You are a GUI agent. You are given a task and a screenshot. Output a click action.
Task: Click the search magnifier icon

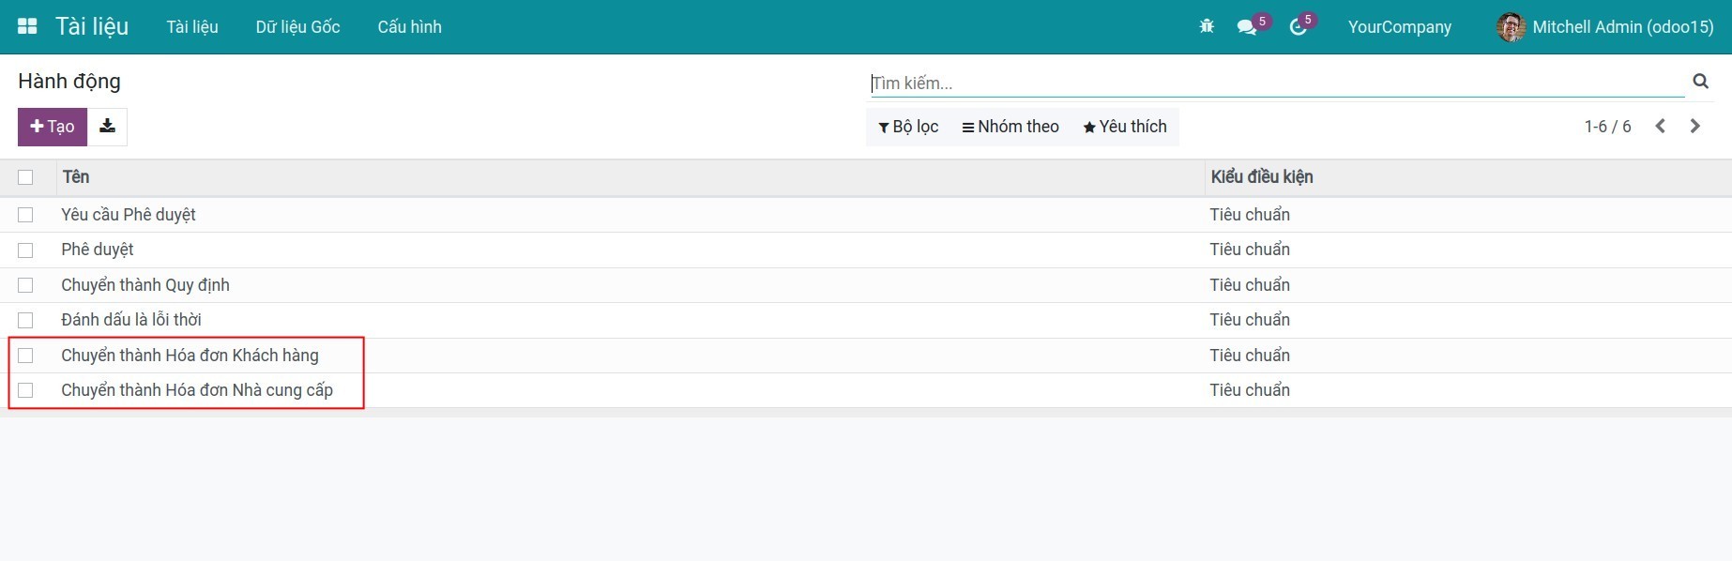(x=1700, y=82)
